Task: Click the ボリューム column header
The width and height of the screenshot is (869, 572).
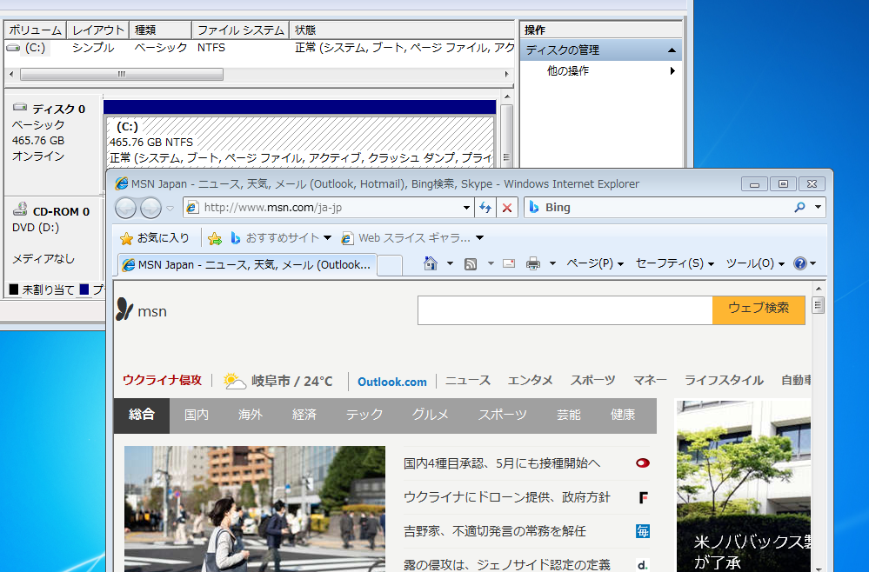Action: (x=36, y=30)
